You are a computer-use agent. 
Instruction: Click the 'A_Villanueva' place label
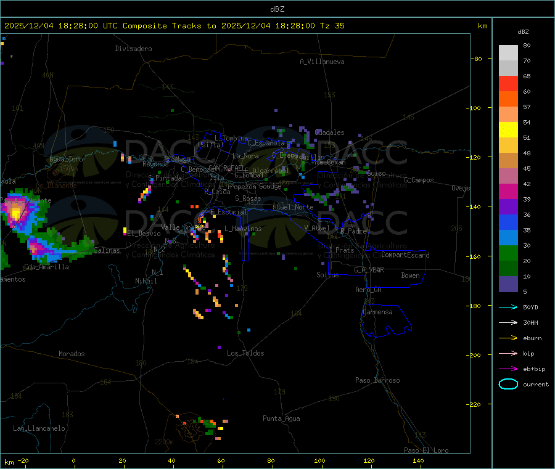(322, 62)
